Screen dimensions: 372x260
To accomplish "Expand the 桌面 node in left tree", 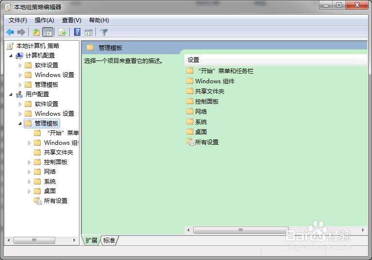I will tap(29, 191).
